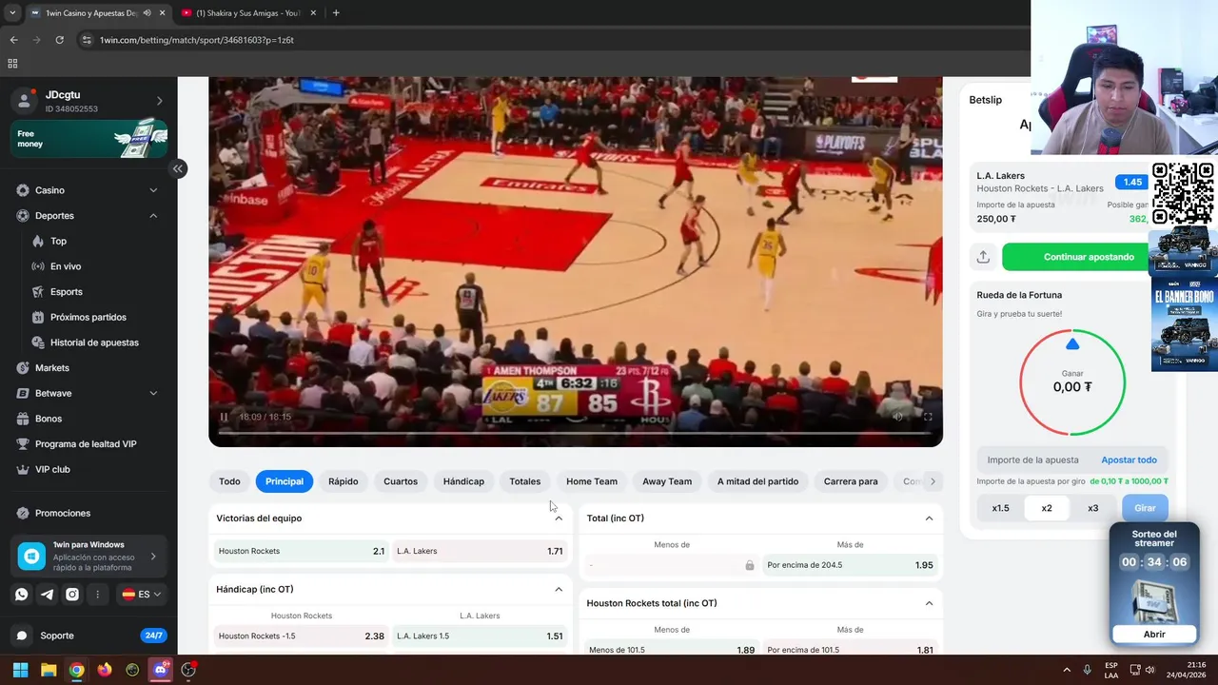Enter fullscreen on match video
This screenshot has width=1218, height=685.
(928, 417)
